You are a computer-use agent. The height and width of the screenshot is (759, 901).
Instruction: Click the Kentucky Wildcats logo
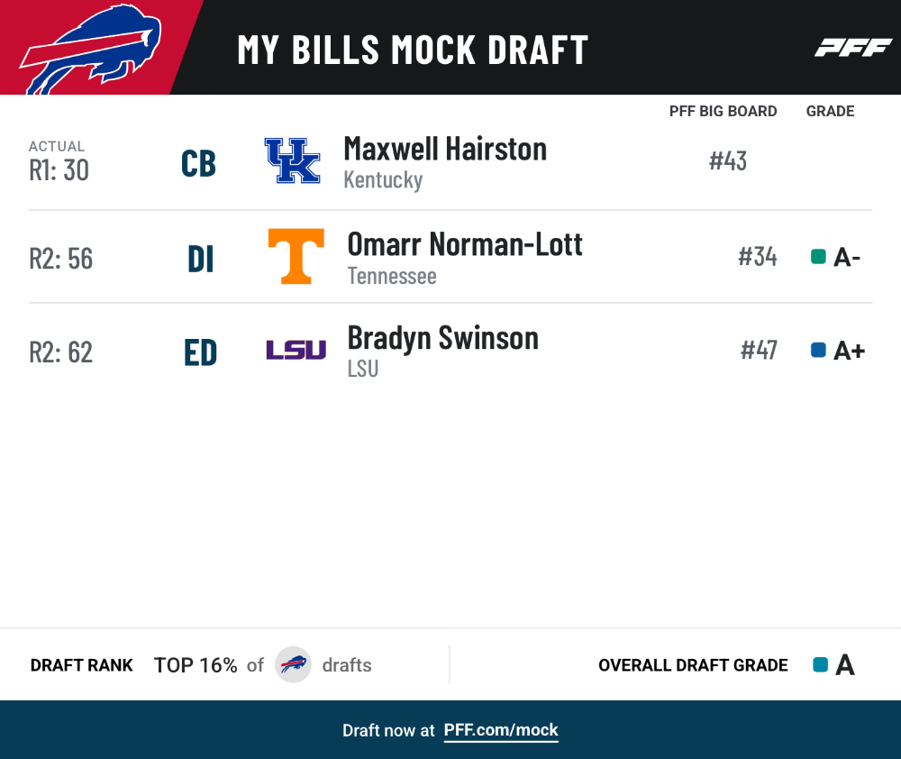tap(293, 160)
